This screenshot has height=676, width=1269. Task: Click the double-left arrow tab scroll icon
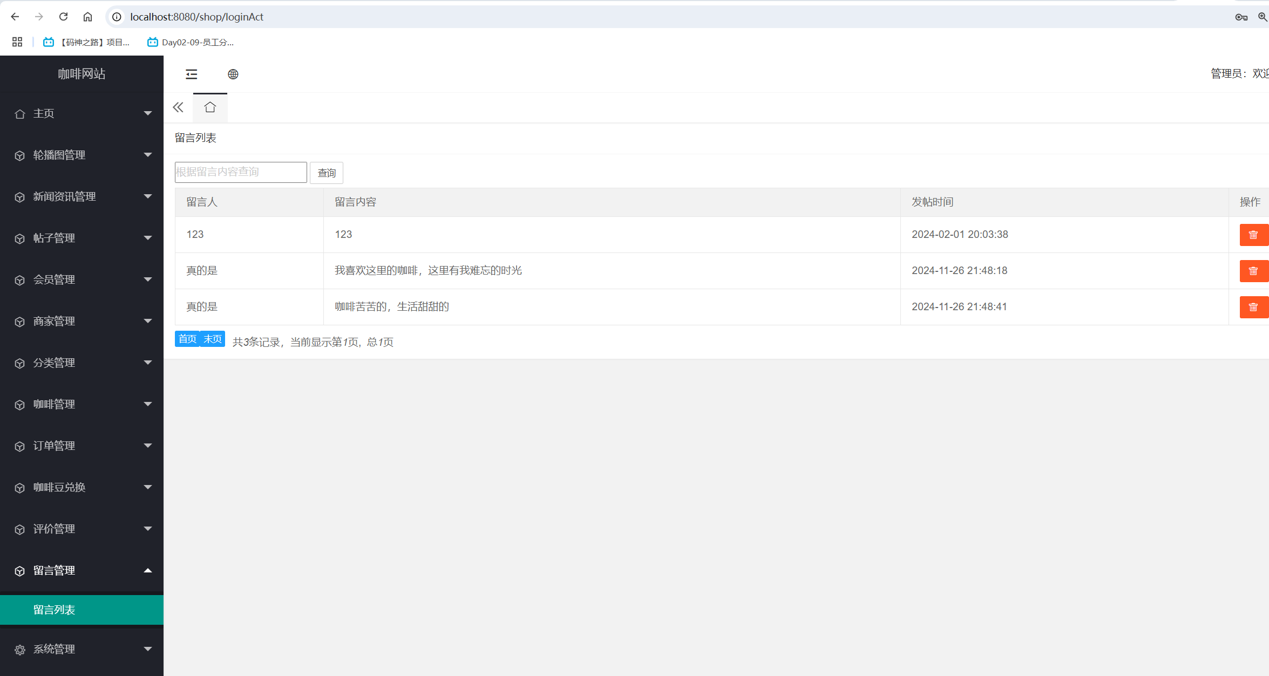(x=178, y=107)
